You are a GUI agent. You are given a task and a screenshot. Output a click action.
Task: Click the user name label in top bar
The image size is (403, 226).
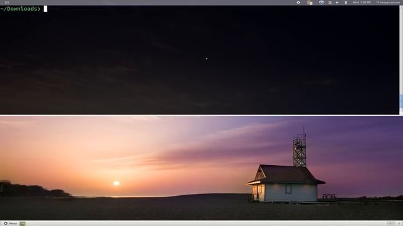[388, 3]
